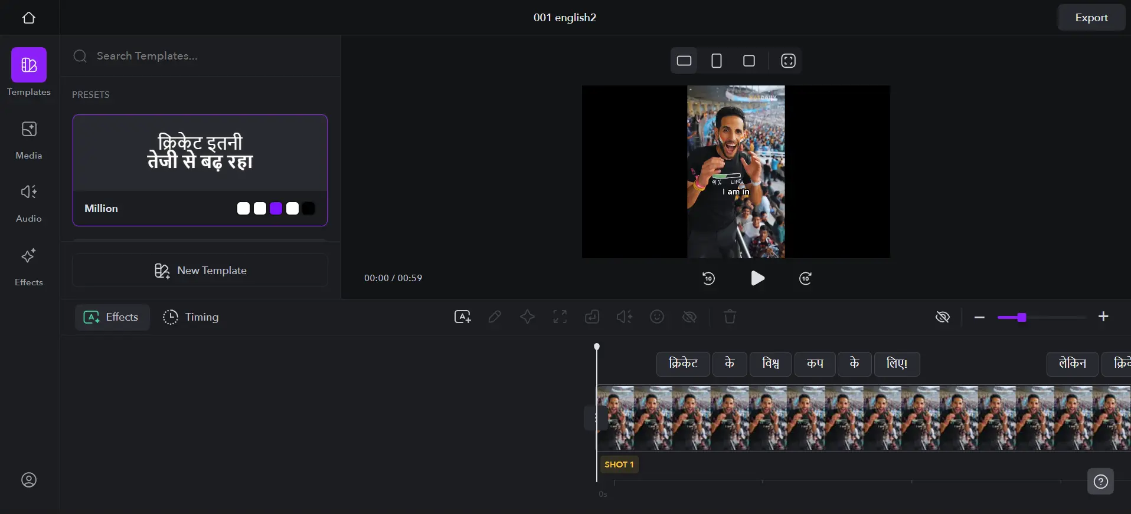Click the video preview canvas
The image size is (1131, 514).
pyautogui.click(x=736, y=172)
